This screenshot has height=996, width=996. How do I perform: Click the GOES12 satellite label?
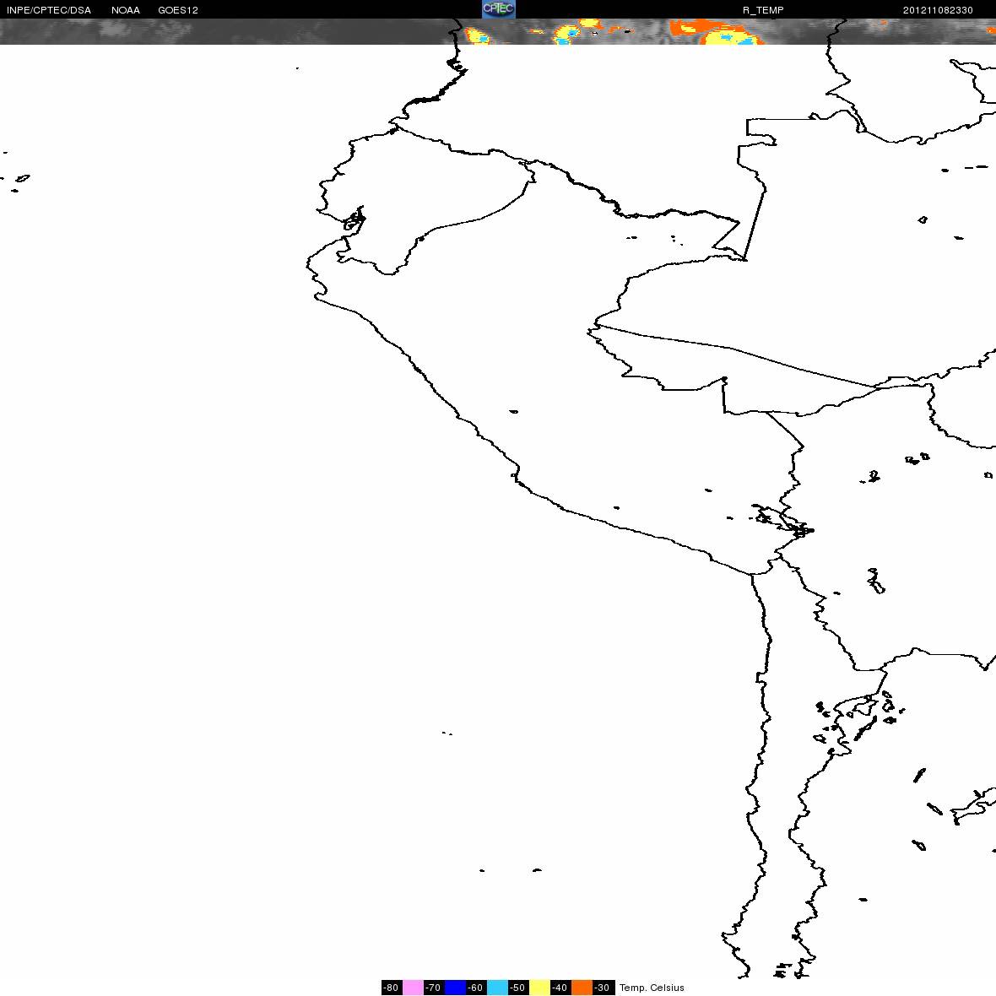click(178, 10)
